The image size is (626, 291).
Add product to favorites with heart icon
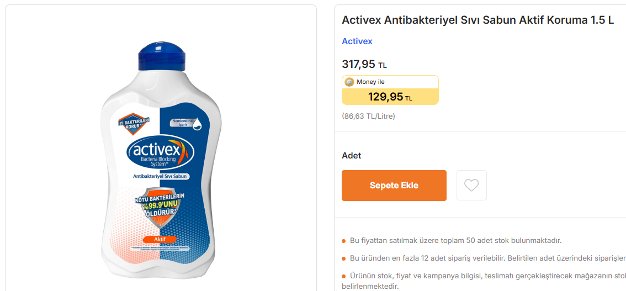(x=471, y=185)
